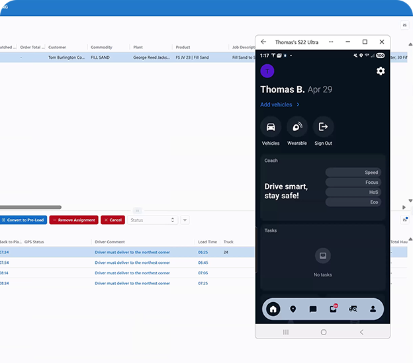Image resolution: width=413 pixels, height=363 pixels.
Task: Sort by Load Time column header
Action: [x=208, y=242]
